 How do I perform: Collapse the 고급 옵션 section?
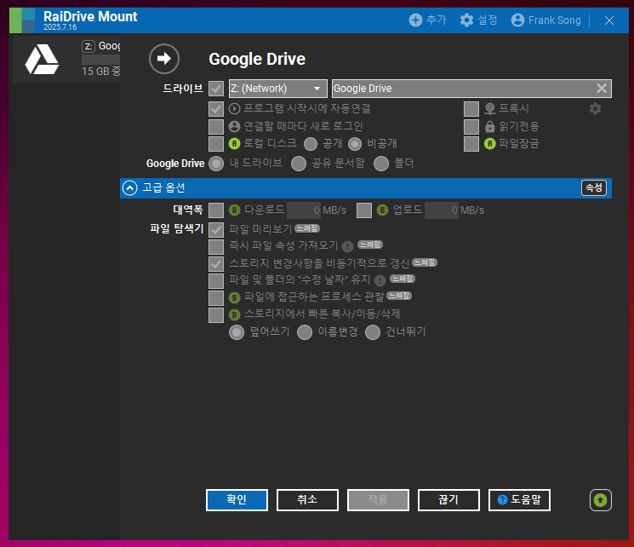(130, 187)
